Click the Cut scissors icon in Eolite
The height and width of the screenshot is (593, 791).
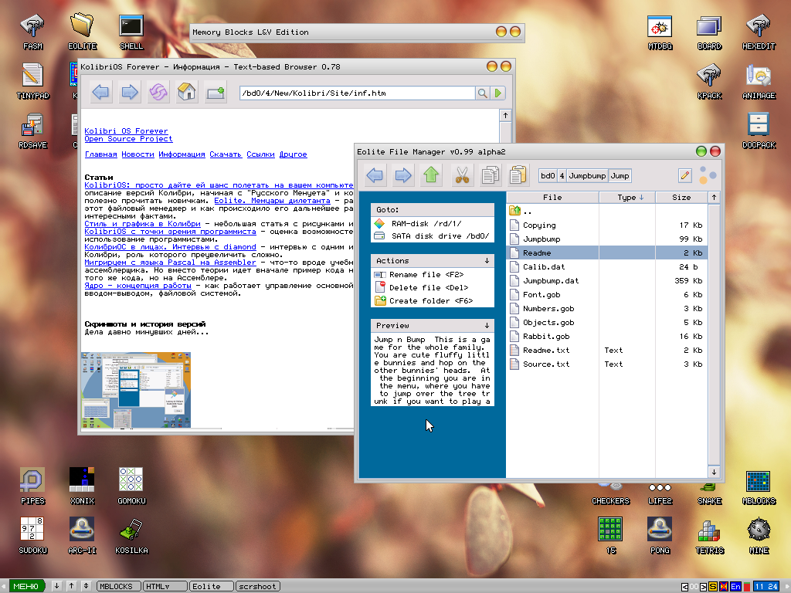coord(462,175)
